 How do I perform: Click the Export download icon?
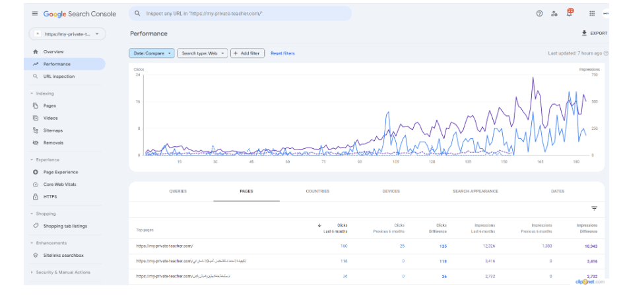tap(584, 33)
